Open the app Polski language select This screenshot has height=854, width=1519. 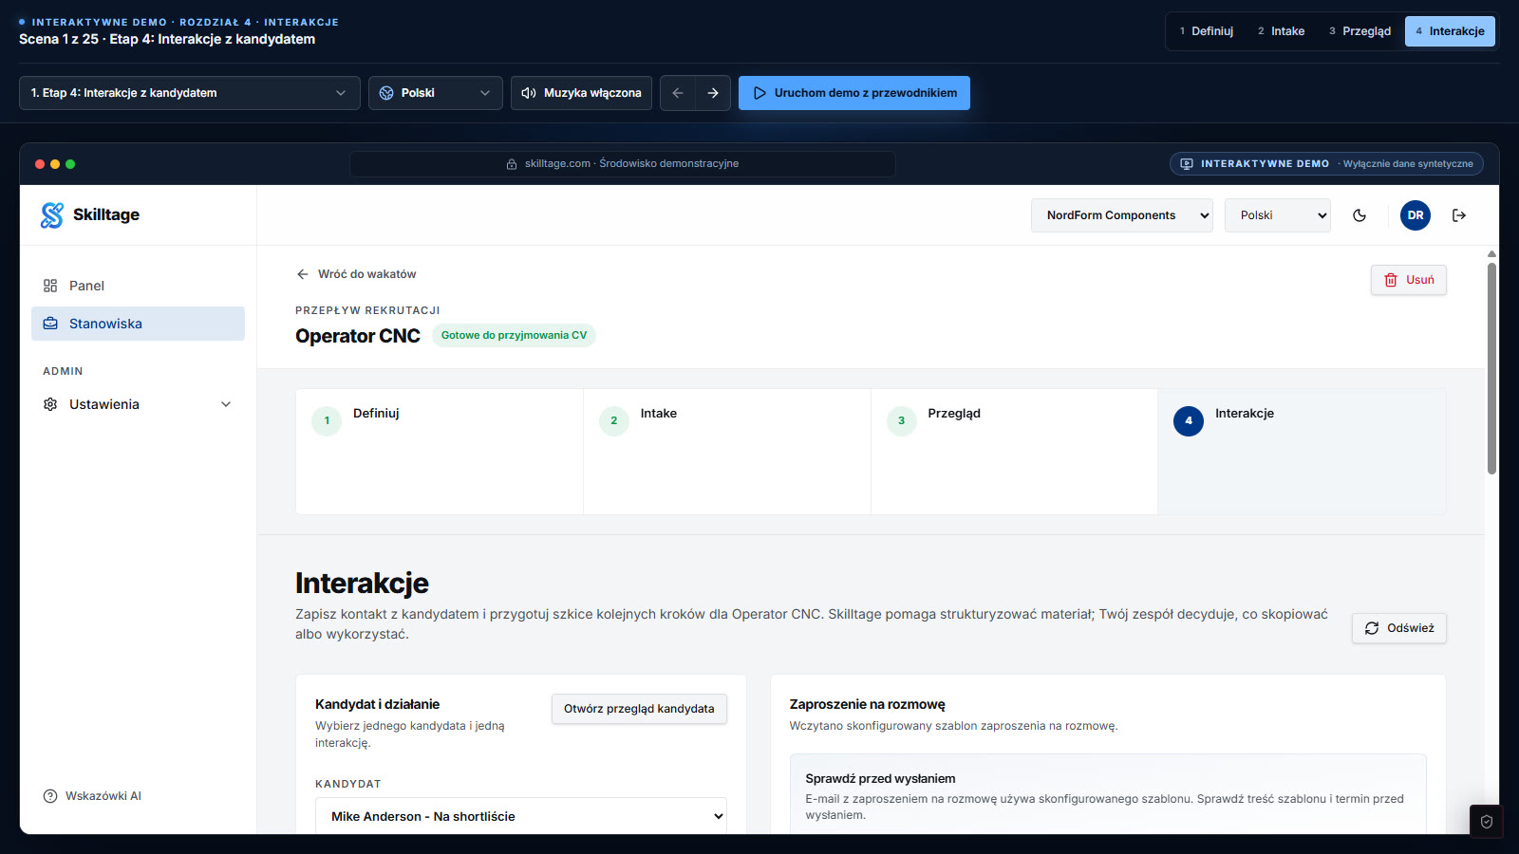coord(1278,215)
